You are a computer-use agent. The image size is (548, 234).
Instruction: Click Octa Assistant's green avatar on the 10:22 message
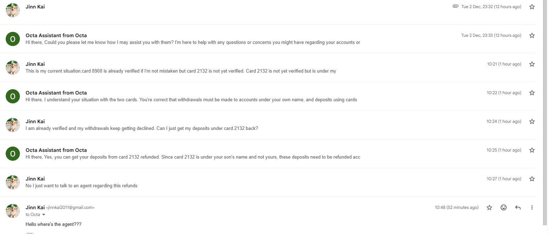pos(13,96)
